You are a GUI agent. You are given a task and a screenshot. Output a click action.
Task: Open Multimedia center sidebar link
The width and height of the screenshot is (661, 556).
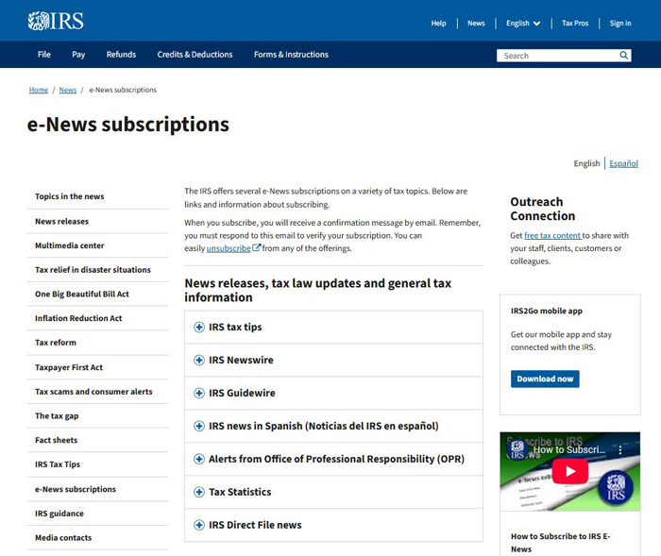click(70, 245)
